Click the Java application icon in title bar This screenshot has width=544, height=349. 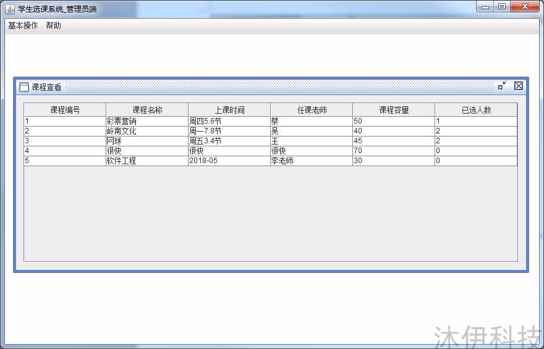[x=10, y=9]
